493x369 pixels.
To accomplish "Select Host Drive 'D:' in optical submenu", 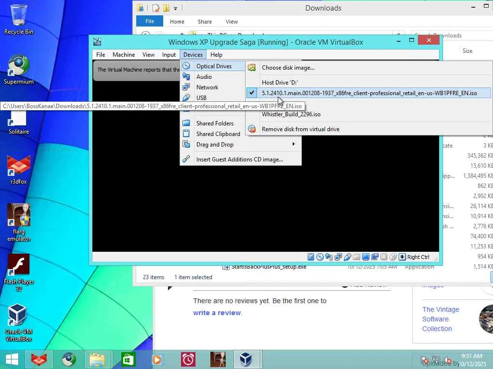I will pos(368,82).
